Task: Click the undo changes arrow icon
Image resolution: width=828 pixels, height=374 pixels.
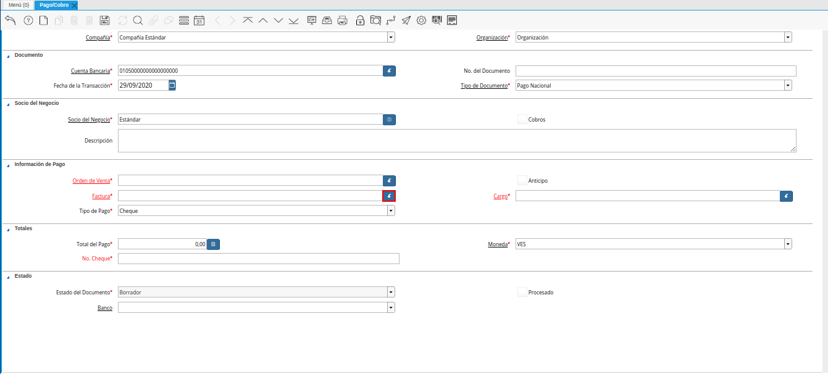Action: [x=10, y=20]
